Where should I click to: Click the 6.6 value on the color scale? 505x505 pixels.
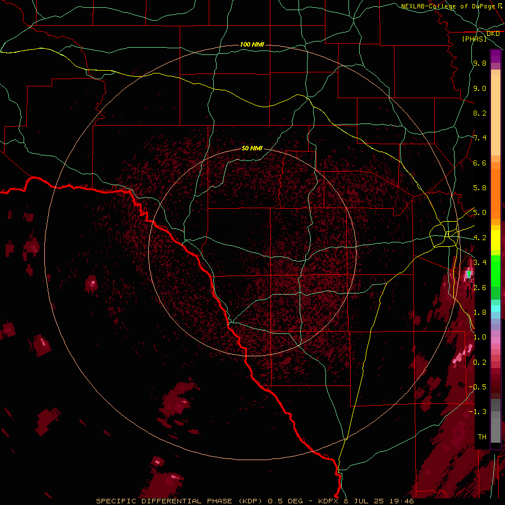click(x=480, y=163)
